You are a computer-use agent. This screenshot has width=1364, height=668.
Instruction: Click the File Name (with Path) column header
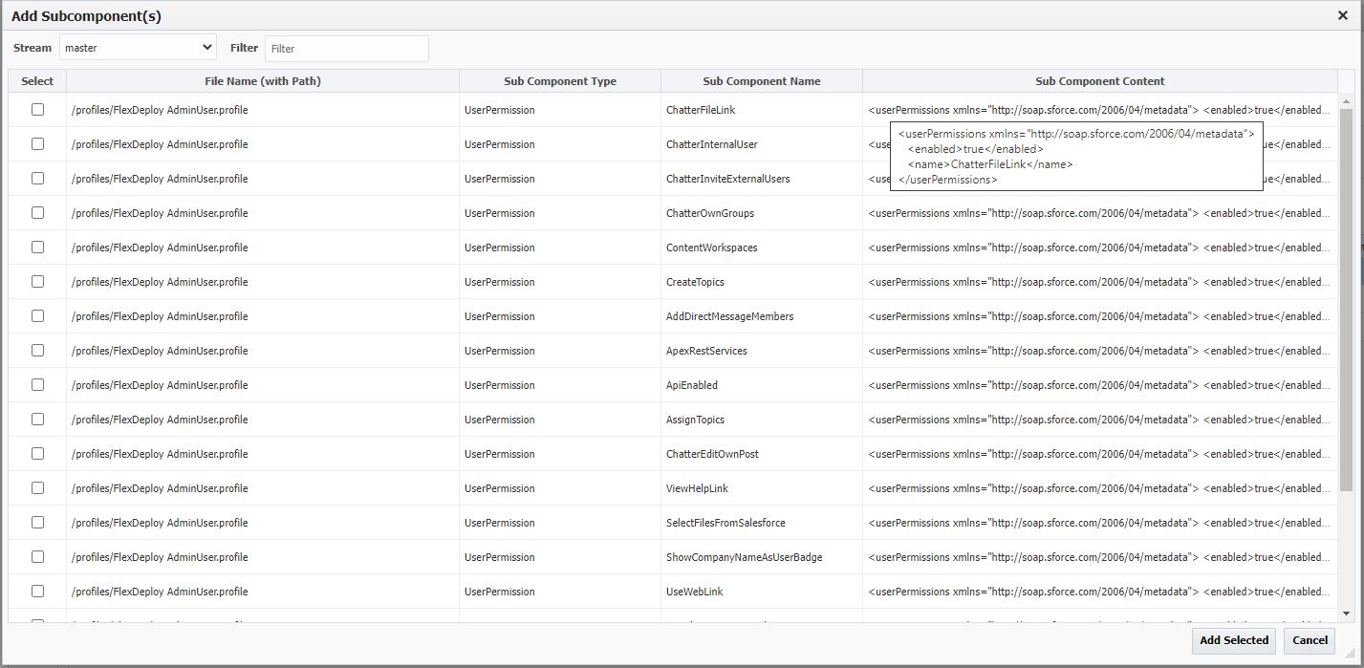pyautogui.click(x=263, y=81)
